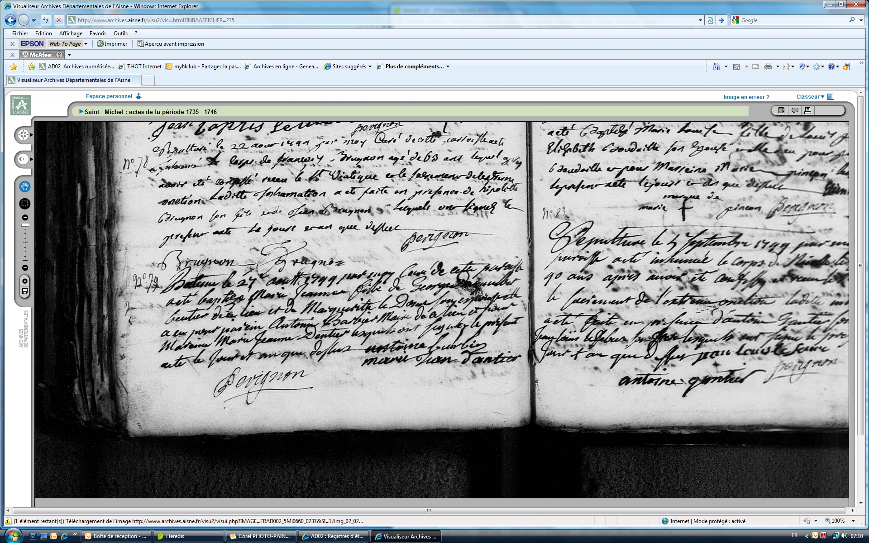Screen dimensions: 869x543
Task: Open the compass navigation tool
Action: coord(23,135)
